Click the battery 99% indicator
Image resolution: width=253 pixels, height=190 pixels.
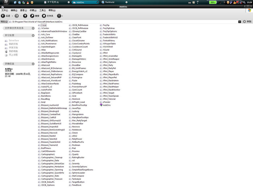point(213,2)
